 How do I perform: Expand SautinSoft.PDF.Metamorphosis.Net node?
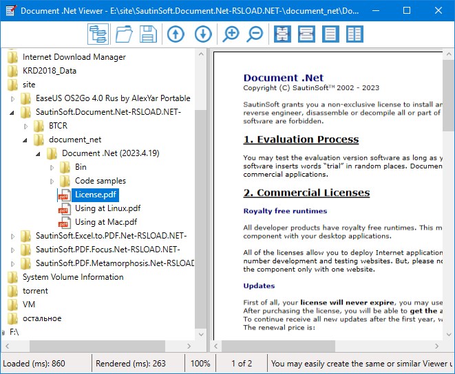click(12, 264)
